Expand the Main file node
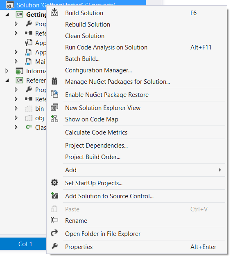 [16, 61]
